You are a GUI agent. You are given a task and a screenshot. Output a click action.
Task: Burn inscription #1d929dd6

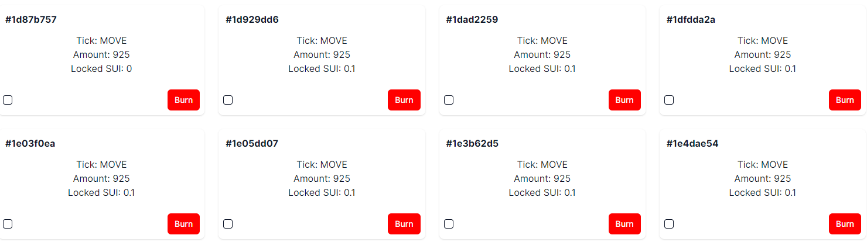point(404,100)
